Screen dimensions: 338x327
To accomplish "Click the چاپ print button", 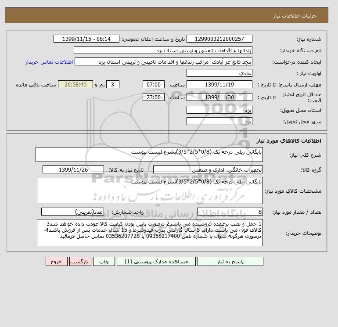I will 104,262.
